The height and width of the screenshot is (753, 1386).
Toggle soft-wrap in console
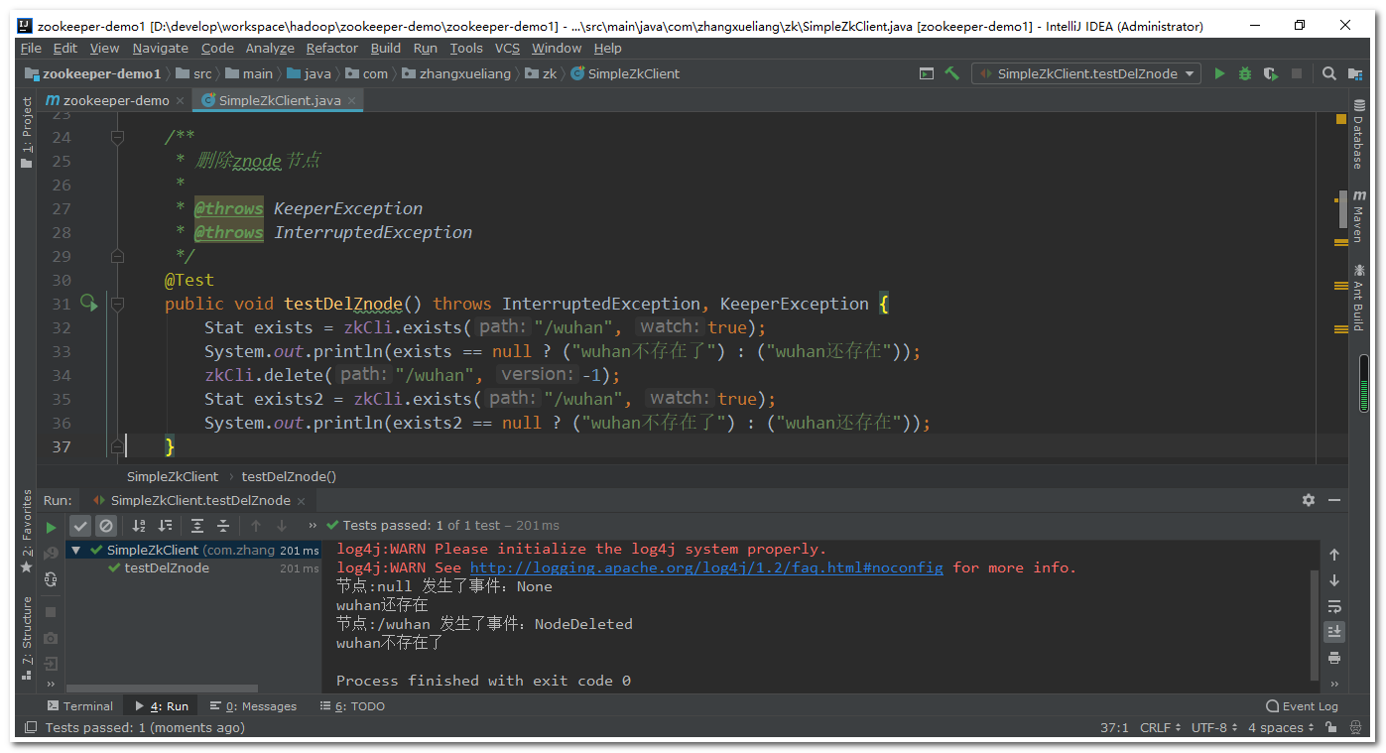pos(1334,606)
